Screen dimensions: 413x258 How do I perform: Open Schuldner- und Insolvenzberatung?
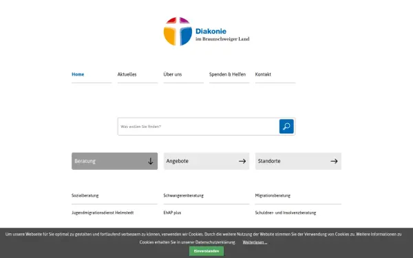(286, 213)
